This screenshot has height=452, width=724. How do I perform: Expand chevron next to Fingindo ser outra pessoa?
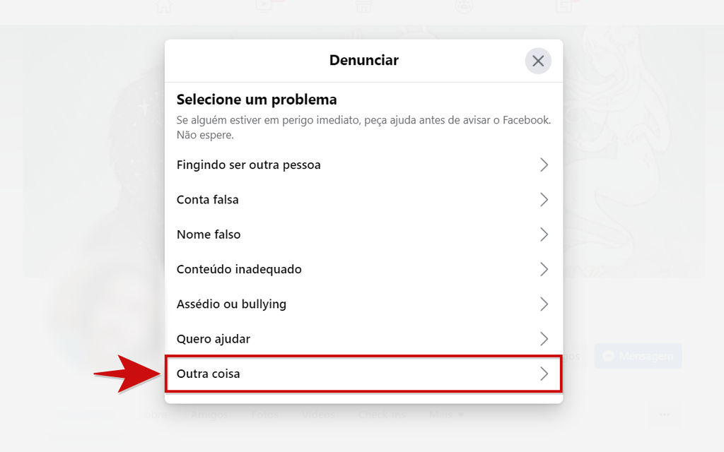[544, 165]
